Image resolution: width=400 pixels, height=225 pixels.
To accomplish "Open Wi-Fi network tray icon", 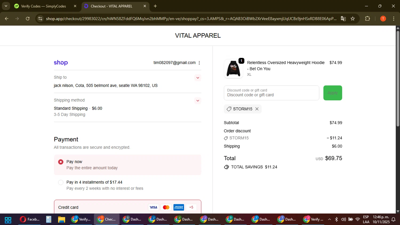I will 358,219.
